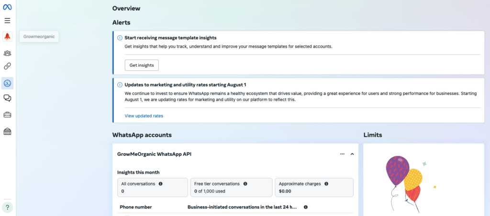Open the View updated rates link
The height and width of the screenshot is (216, 490).
pyautogui.click(x=144, y=116)
